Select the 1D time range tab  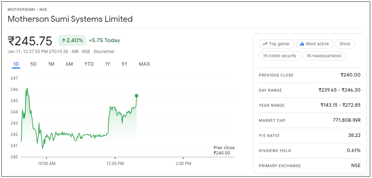click(16, 64)
